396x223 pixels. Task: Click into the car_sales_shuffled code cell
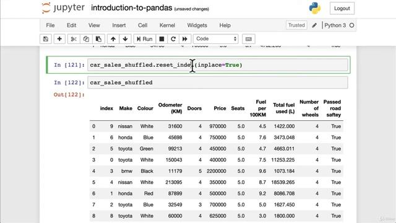(x=217, y=82)
